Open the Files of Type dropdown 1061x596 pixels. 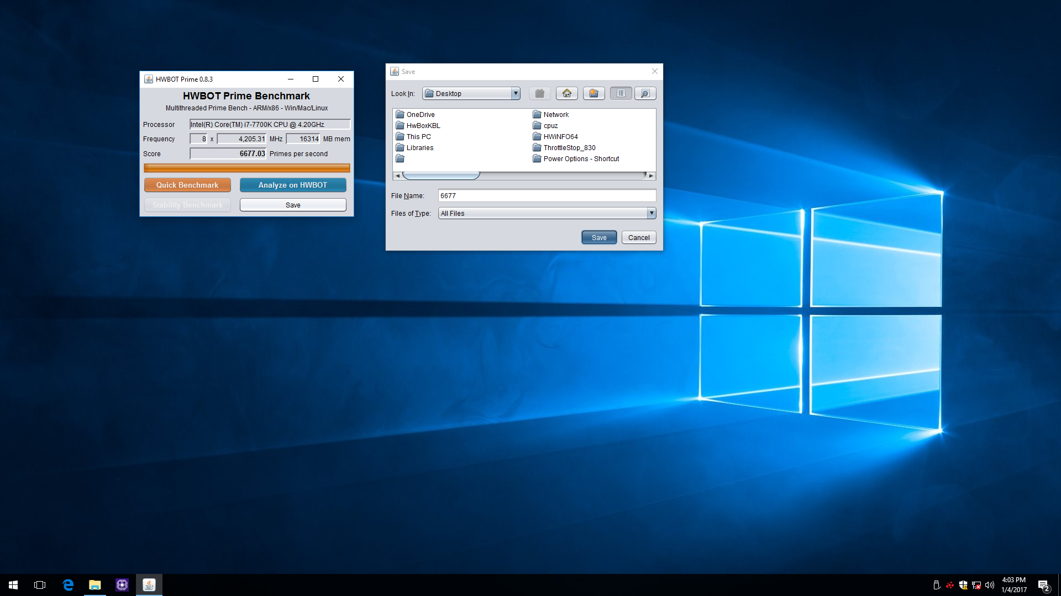click(547, 213)
